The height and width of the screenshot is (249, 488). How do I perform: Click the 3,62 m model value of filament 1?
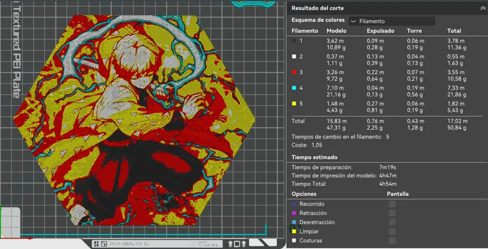335,41
